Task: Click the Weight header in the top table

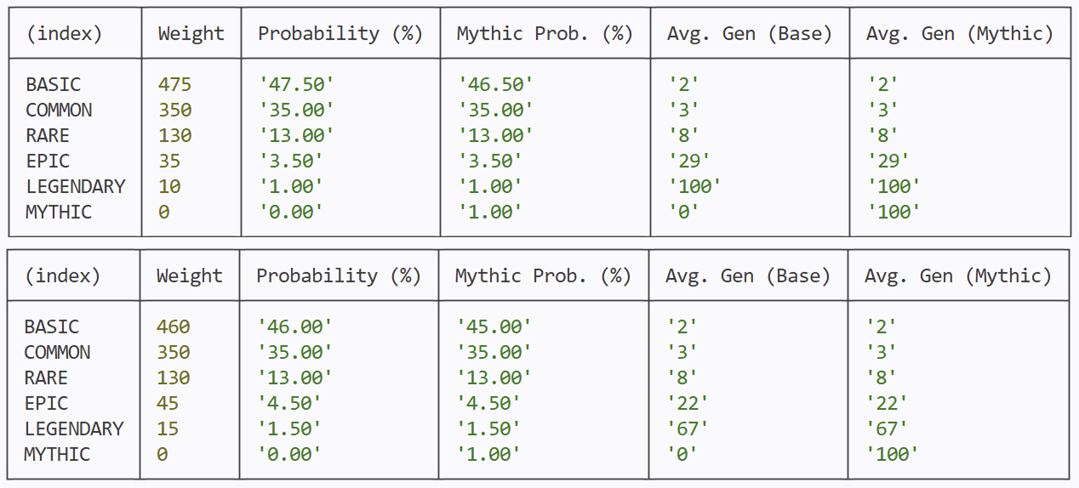Action: (191, 34)
